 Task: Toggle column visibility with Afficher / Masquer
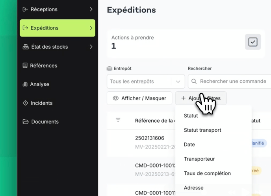point(139,98)
